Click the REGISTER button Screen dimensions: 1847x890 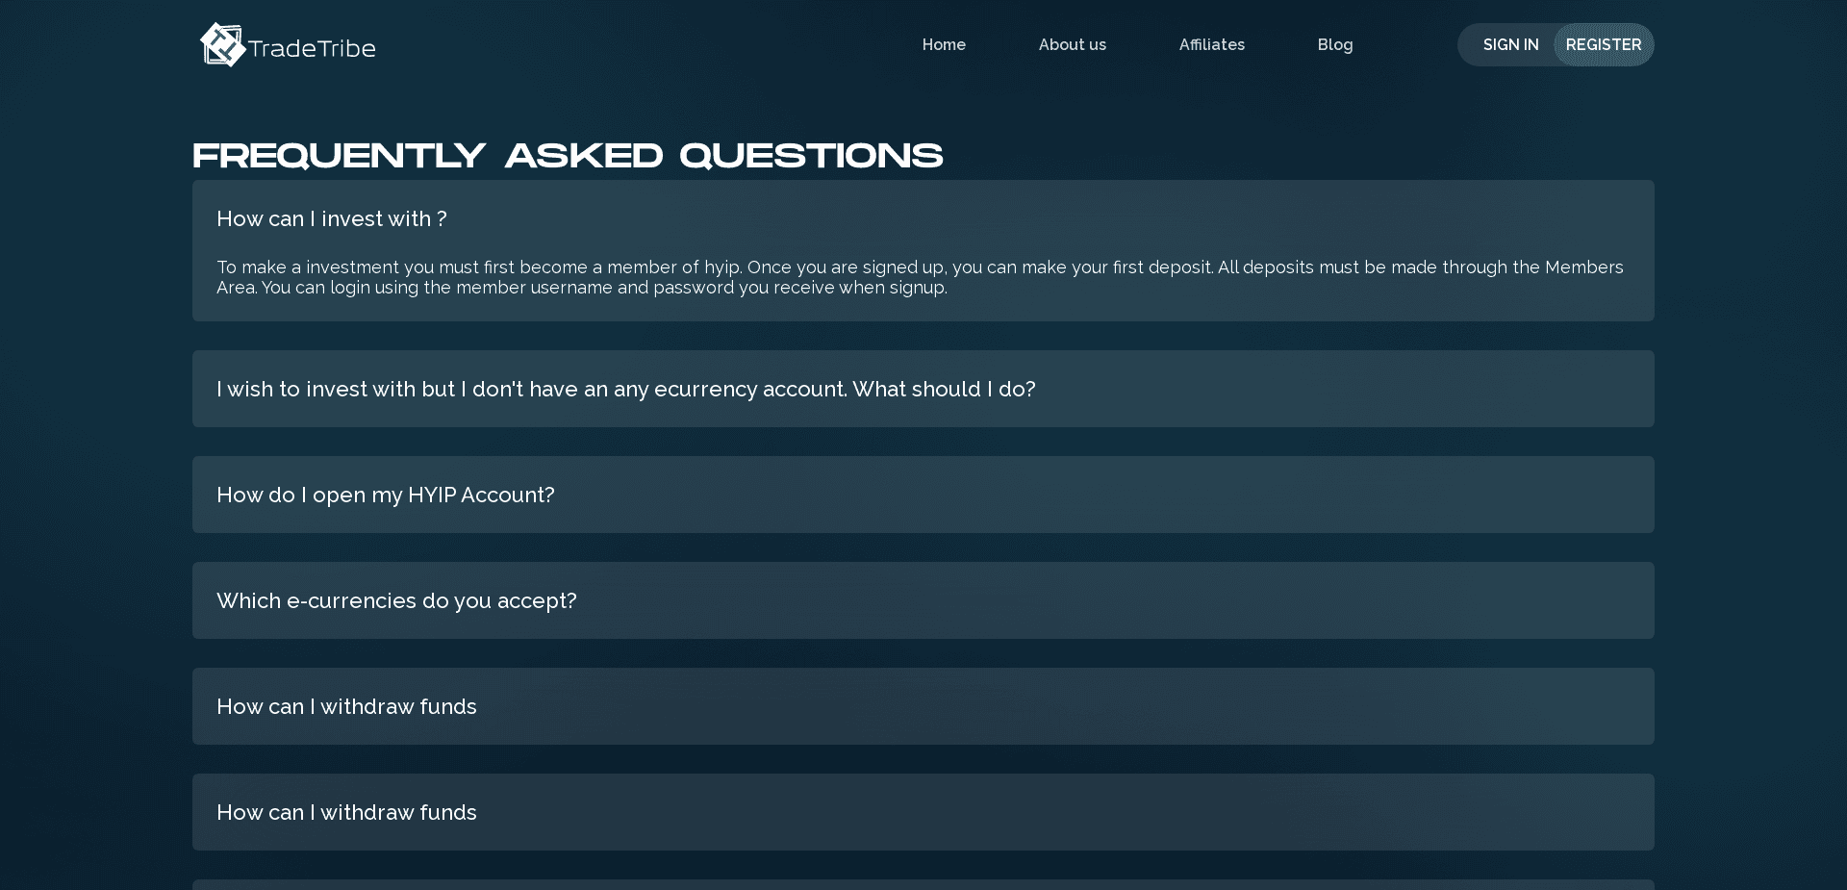pyautogui.click(x=1604, y=44)
